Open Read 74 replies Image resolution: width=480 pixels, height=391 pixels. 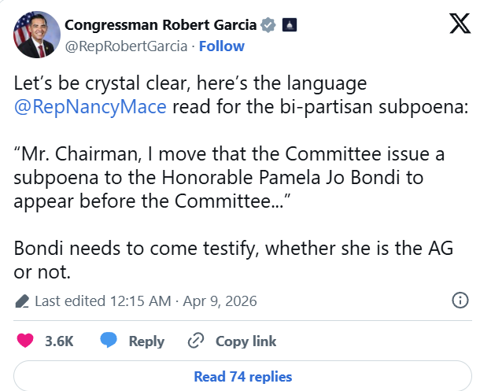coord(242,376)
